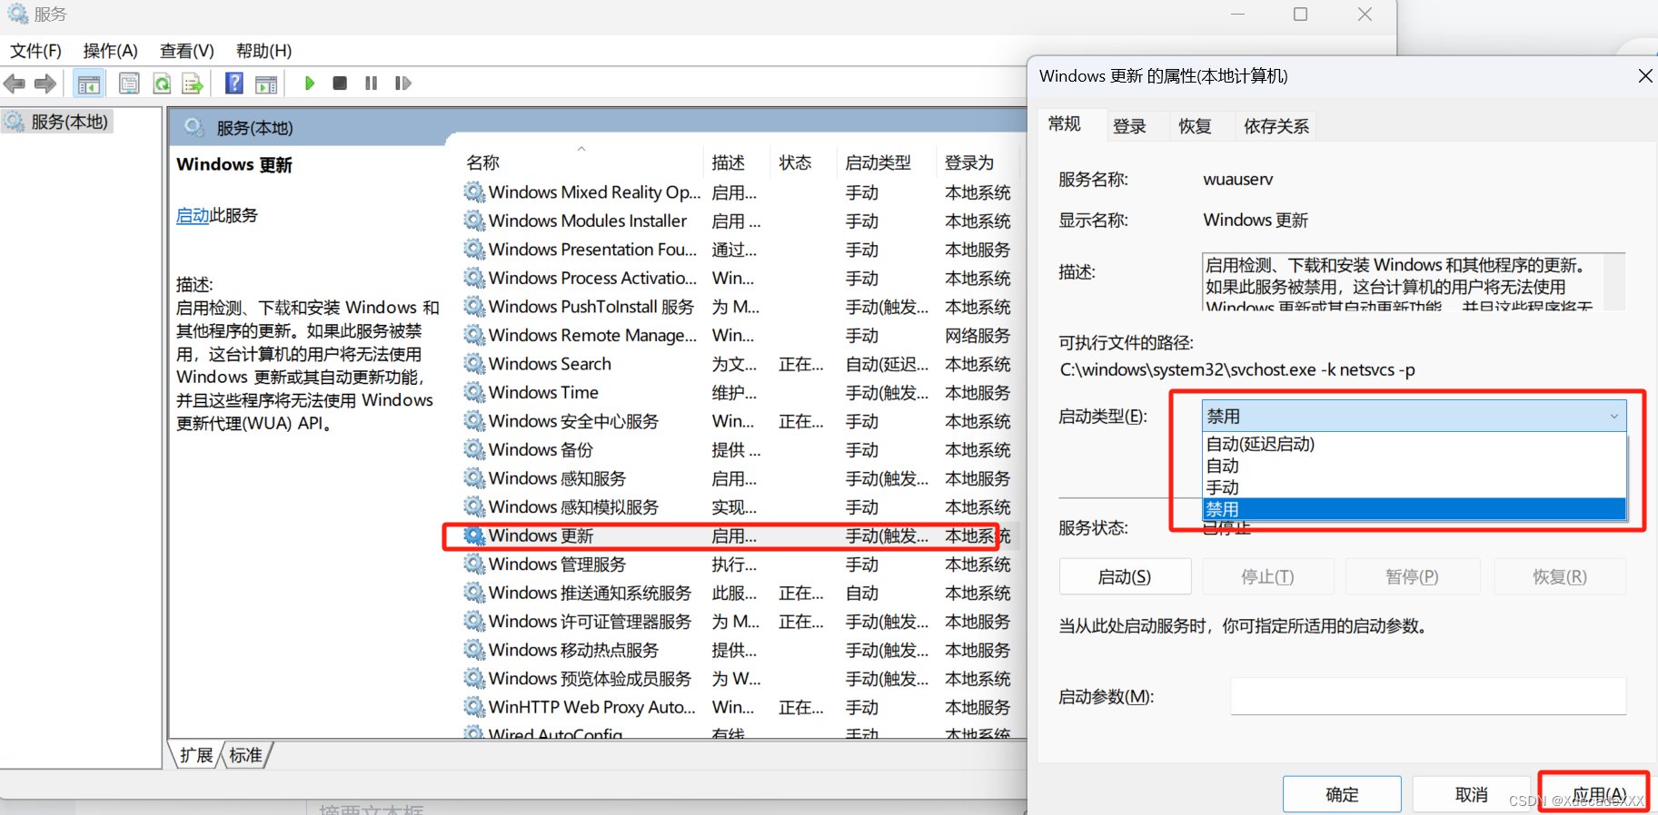Viewport: 1658px width, 815px height.
Task: Click gear icon of Windows 移动热点服务 row
Action: click(x=474, y=650)
